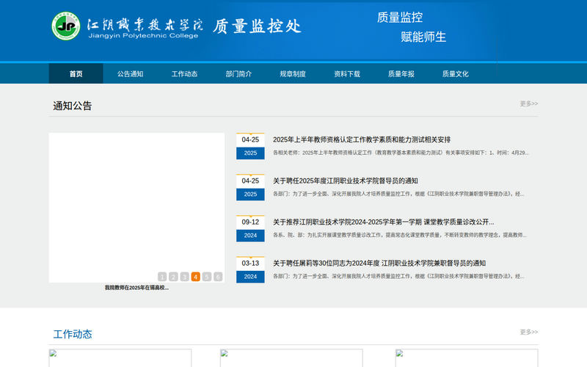Screen dimensions: 587x367
Task: Click 资料下载 in the navigation bar
Action: pos(347,74)
